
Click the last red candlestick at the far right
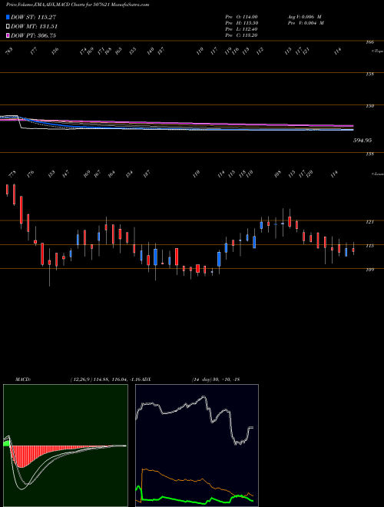pos(353,250)
